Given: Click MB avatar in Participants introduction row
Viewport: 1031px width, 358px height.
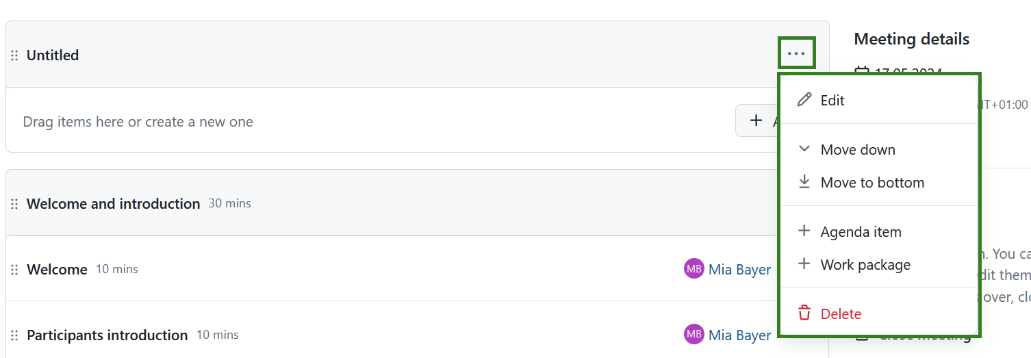Looking at the screenshot, I should coord(693,335).
